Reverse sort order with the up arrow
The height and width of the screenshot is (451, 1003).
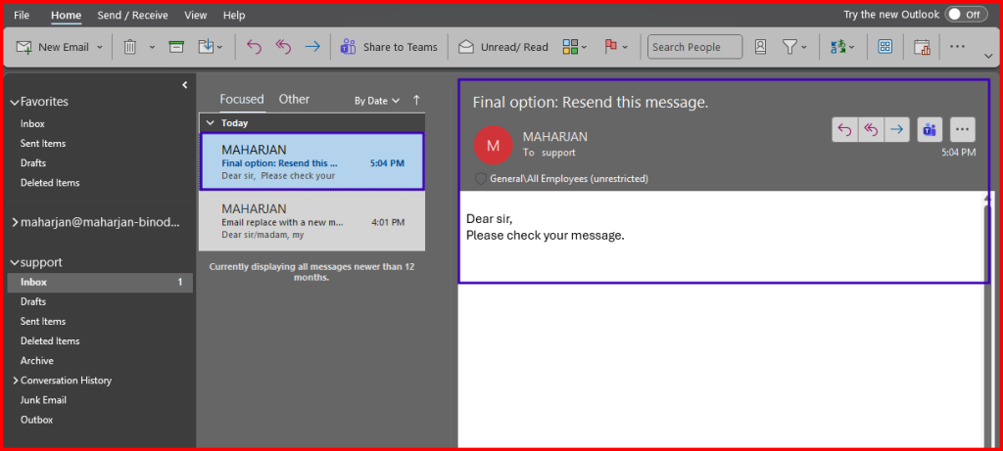click(x=416, y=100)
